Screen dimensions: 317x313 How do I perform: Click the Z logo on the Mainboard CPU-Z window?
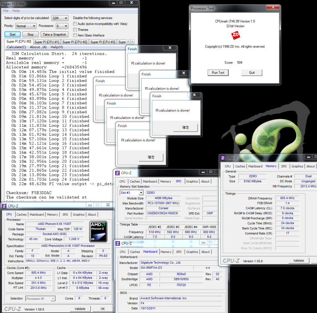click(x=119, y=244)
